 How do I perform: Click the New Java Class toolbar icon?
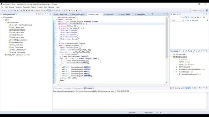32,10
